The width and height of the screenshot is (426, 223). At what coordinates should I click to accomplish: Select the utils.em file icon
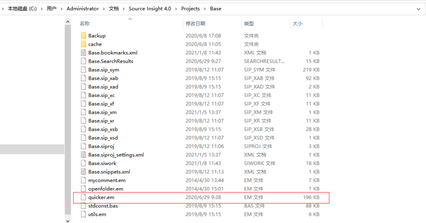(83, 214)
